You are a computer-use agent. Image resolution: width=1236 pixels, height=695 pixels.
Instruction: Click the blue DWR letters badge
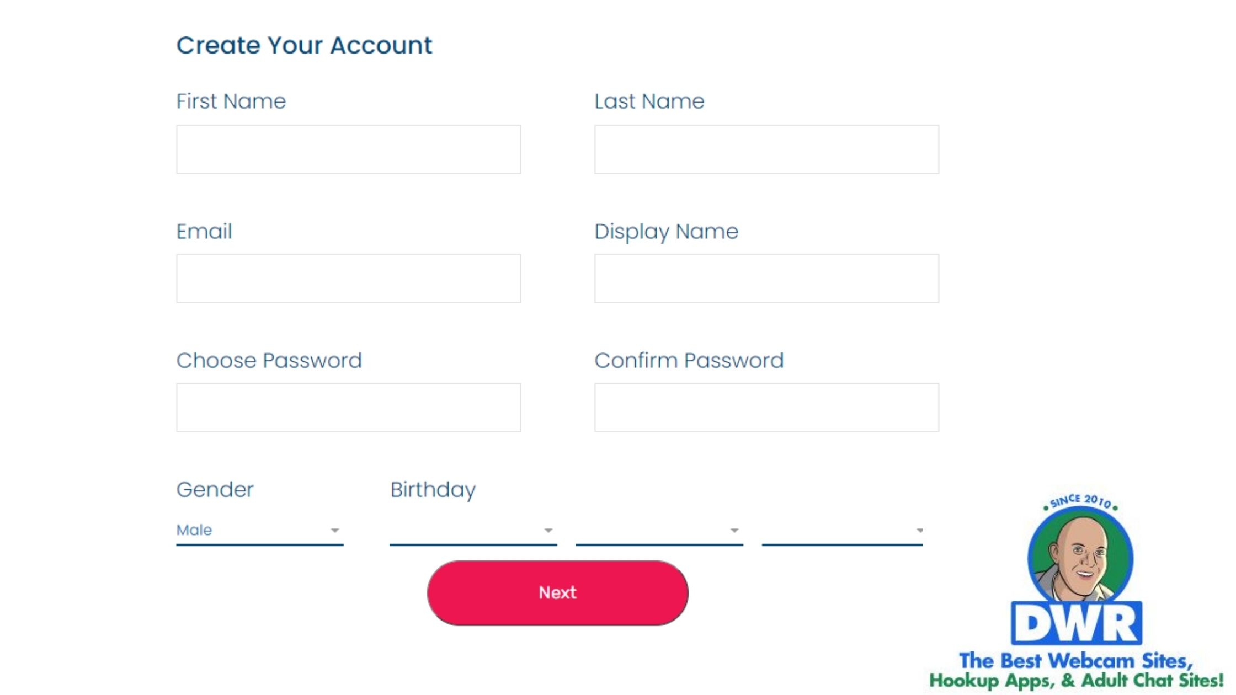coord(1077,624)
